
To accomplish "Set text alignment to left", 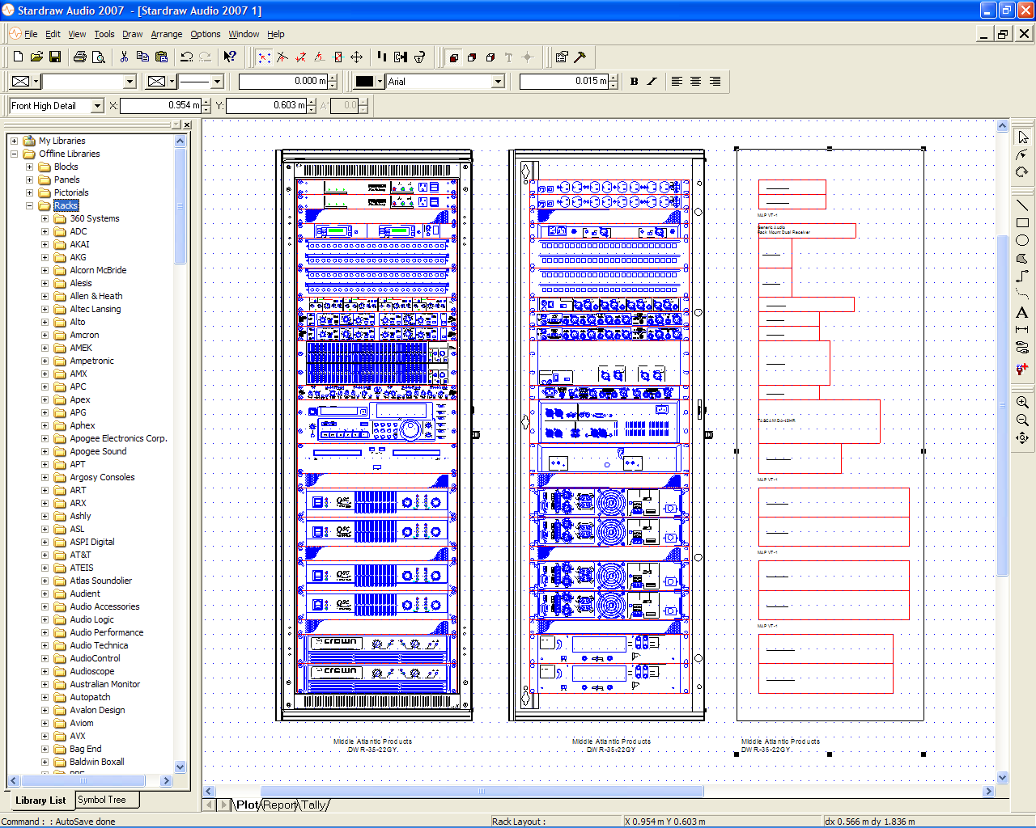I will pyautogui.click(x=677, y=81).
